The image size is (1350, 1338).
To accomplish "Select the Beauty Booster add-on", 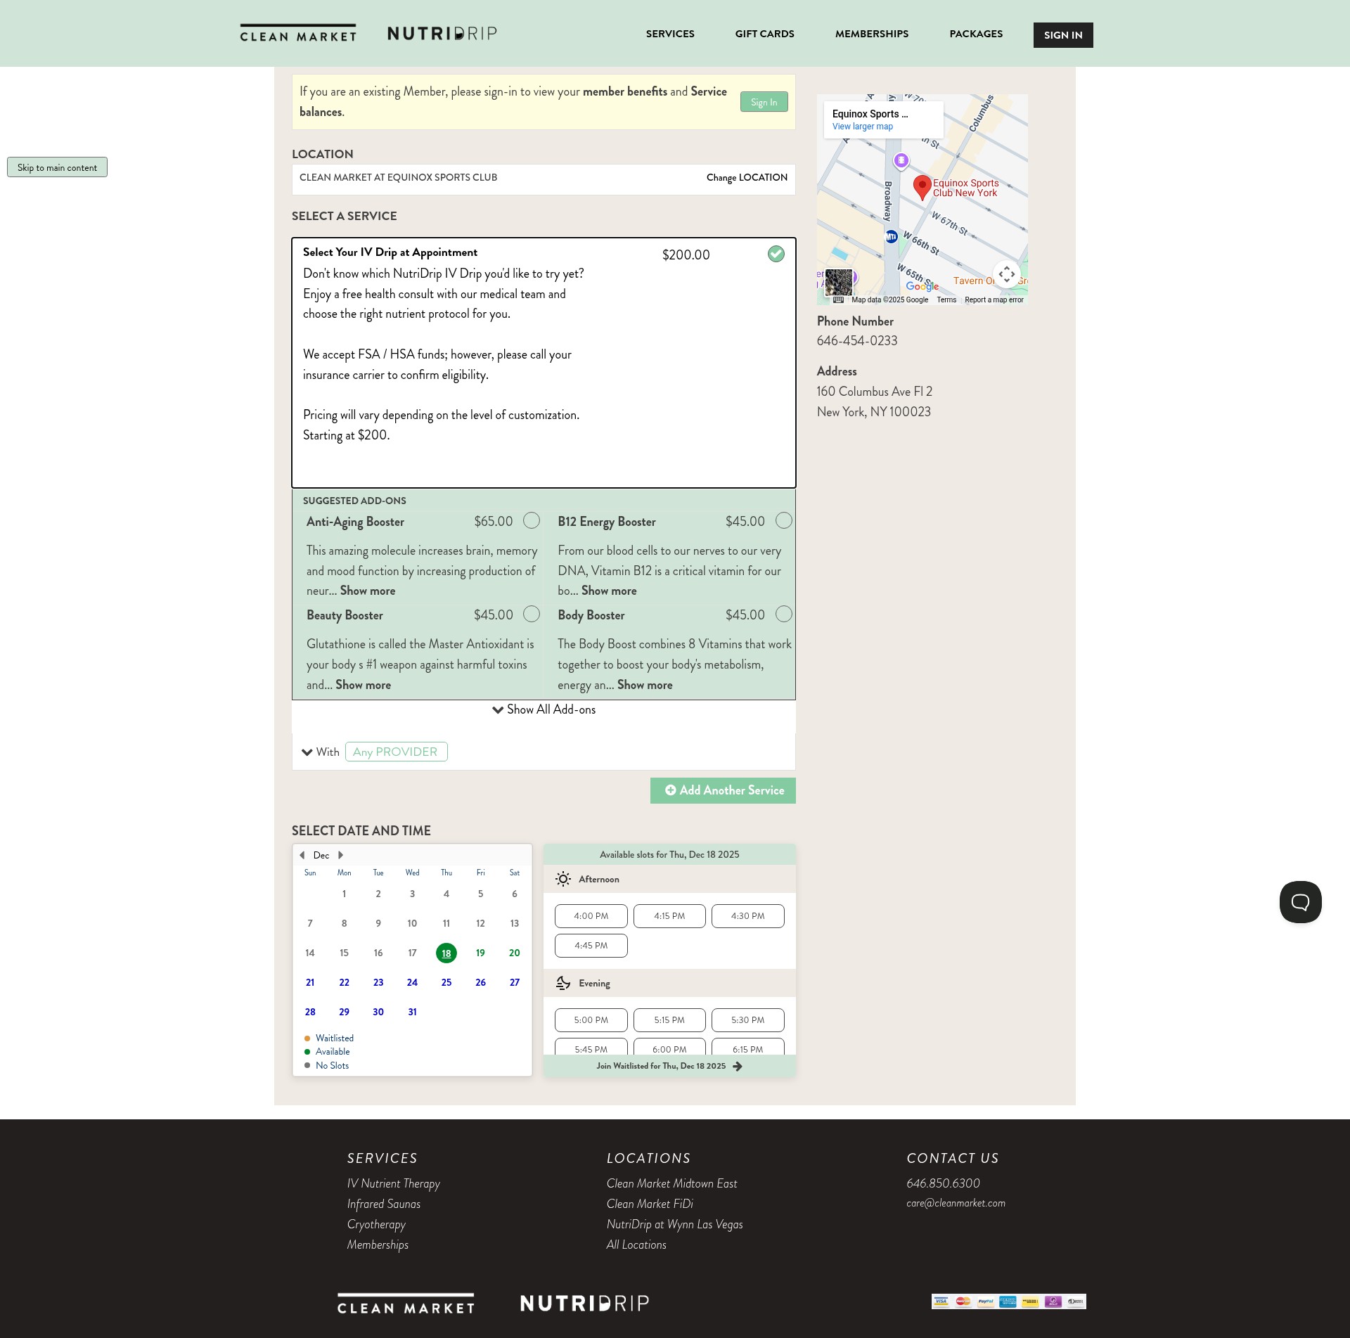I will 532,614.
